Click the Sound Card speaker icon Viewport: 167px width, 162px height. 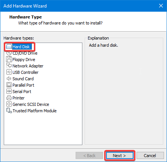pyautogui.click(x=9, y=79)
